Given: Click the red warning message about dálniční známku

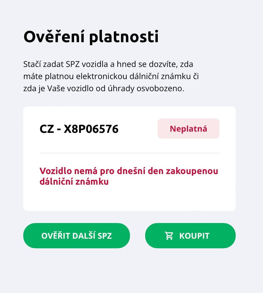Looking at the screenshot, I should (129, 176).
